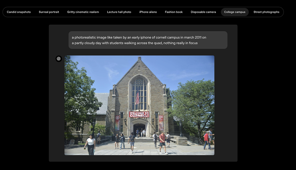This screenshot has height=170, width=296.
Task: Click the Welcome to Cornell banner in the image
Action: pos(139,114)
